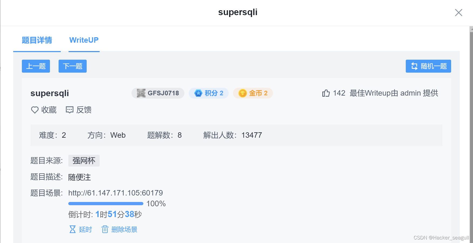The image size is (473, 243).
Task: Click the hourglass icon for 延时 extension
Action: [x=72, y=229]
